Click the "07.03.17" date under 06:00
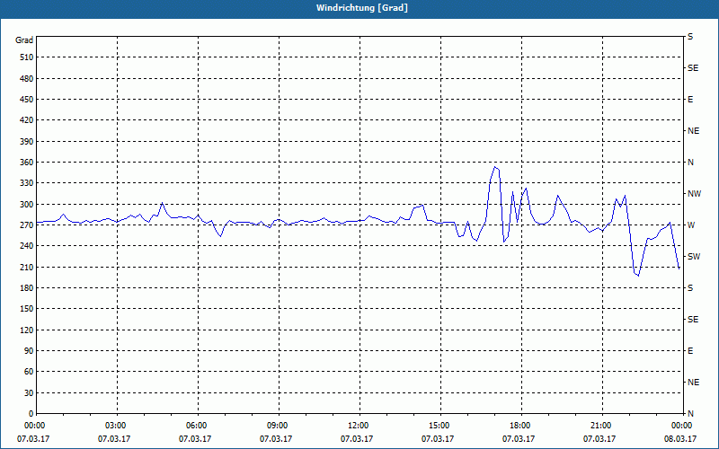Screen dimensions: 719x449 195,439
